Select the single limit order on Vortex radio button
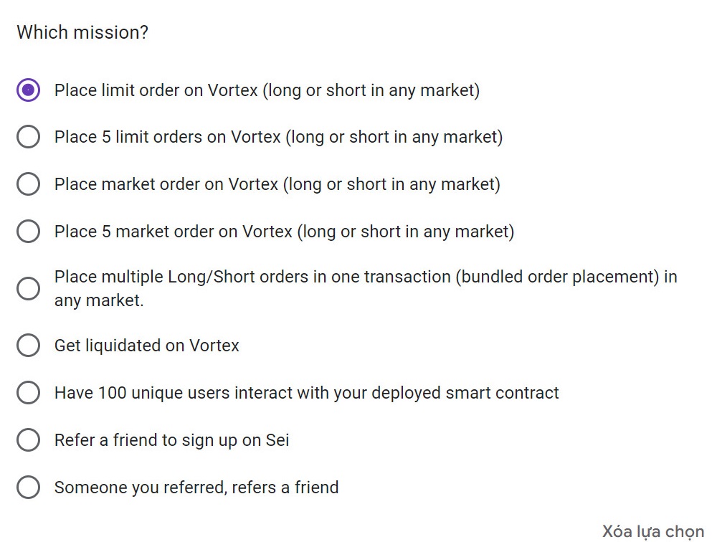Viewport: 712px width, 542px height. [x=28, y=90]
